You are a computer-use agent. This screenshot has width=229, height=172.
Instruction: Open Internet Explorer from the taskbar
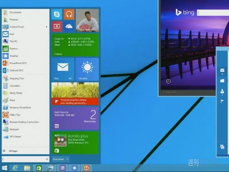tap(15, 168)
